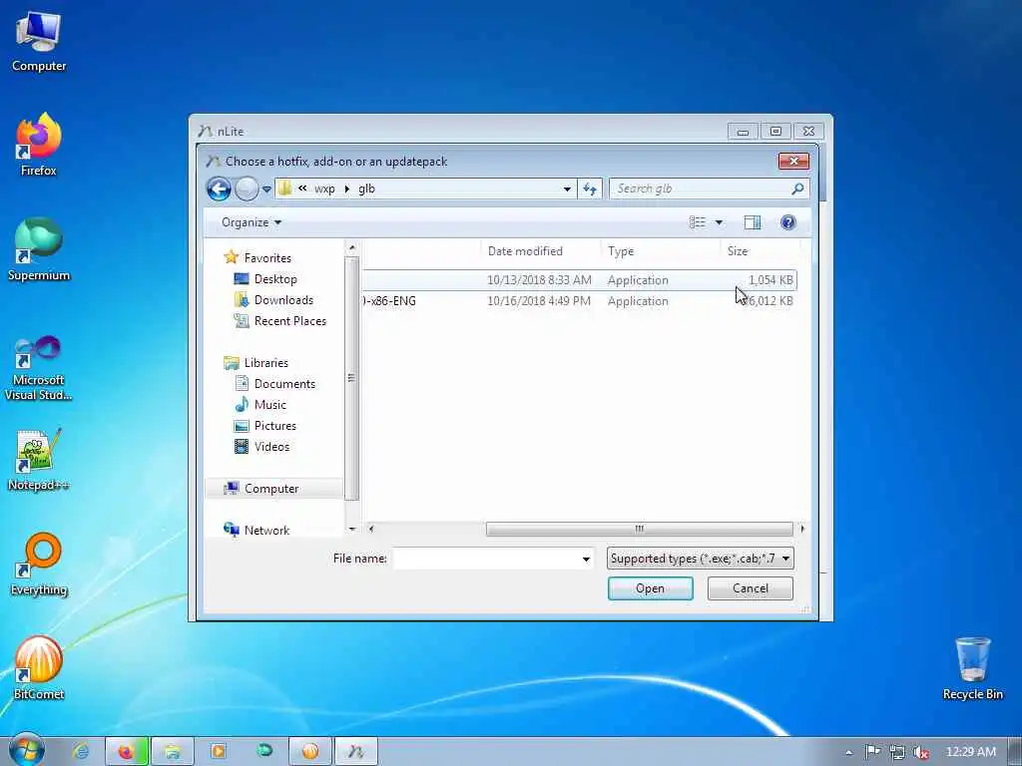Open recent locations dropdown next to Forward arrow
This screenshot has height=766, width=1022.
(266, 190)
